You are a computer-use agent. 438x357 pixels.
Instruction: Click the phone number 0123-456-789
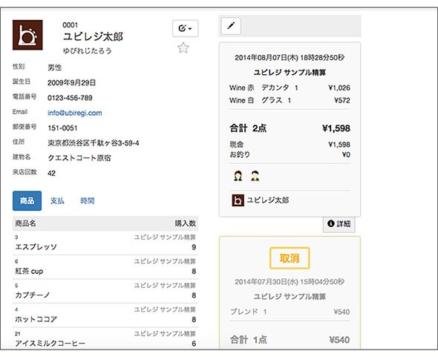tap(70, 98)
